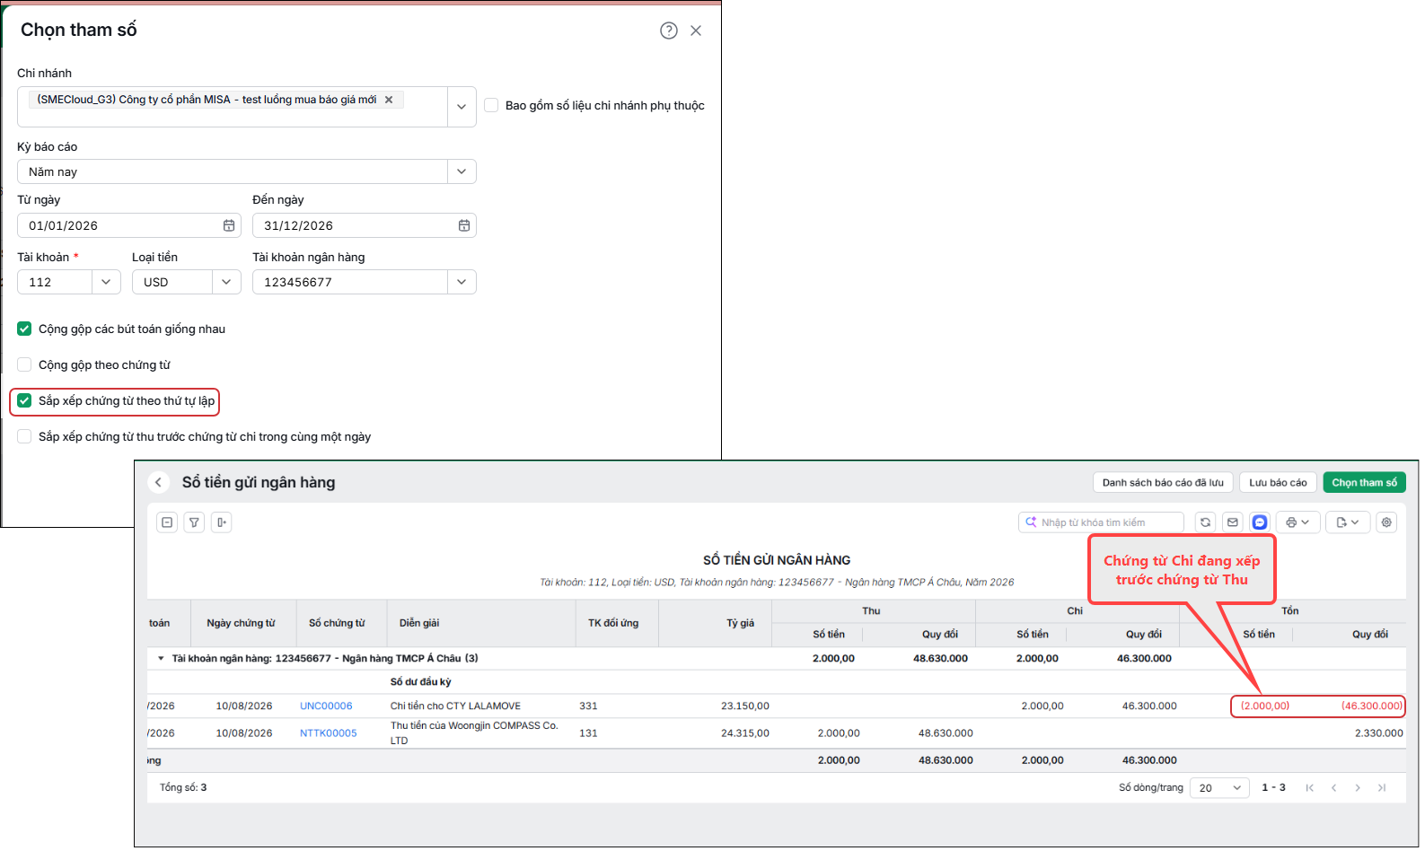The image size is (1425, 851).
Task: Click the keyword search input field
Action: pos(1101,522)
